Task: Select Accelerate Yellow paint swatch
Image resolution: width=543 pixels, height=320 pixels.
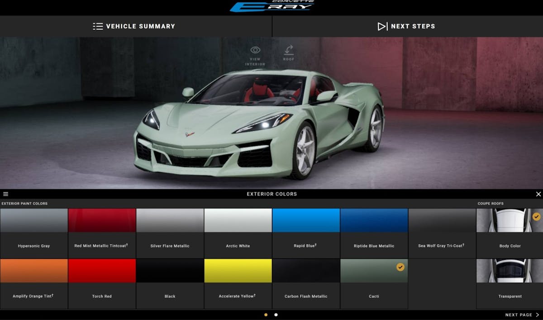Action: [x=238, y=283]
